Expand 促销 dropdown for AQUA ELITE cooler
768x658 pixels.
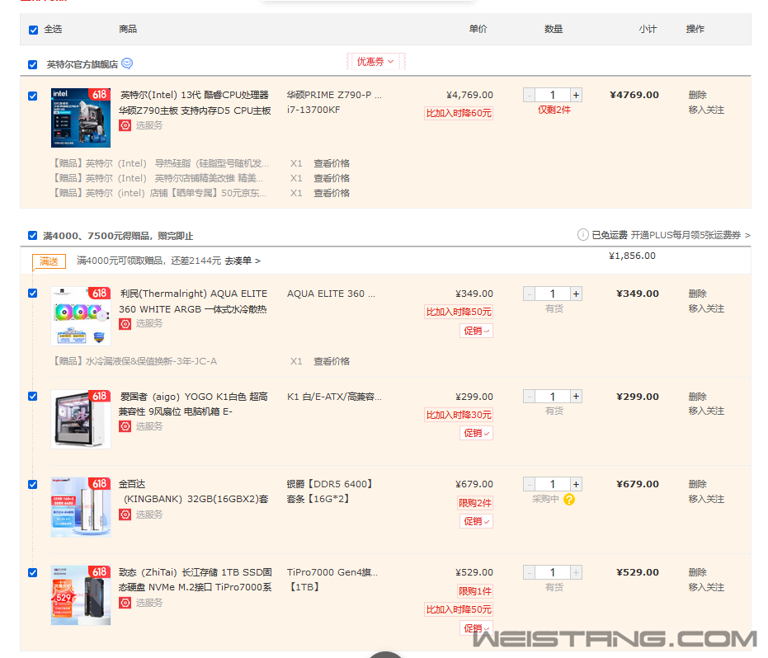point(476,331)
